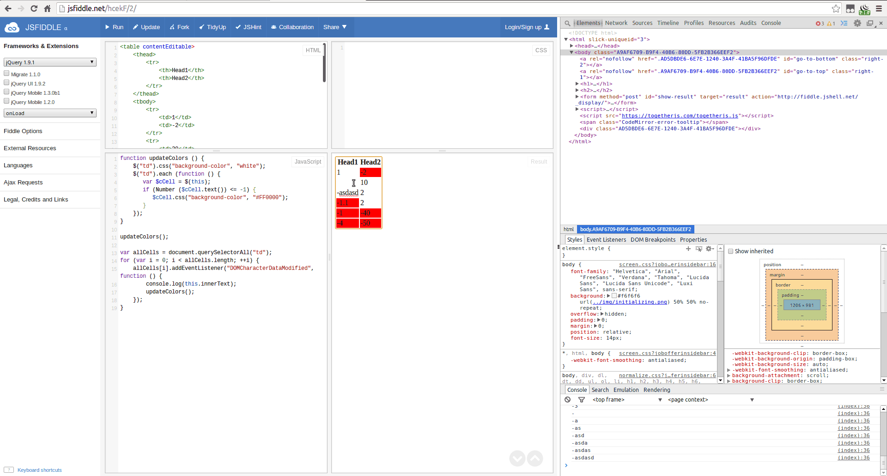Switch to the Network panel
This screenshot has height=476, width=887.
coord(616,23)
